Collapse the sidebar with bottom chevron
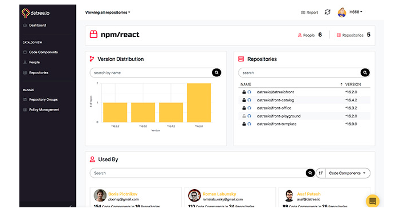 coord(70,206)
